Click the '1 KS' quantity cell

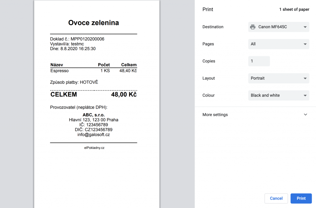coord(105,71)
